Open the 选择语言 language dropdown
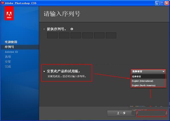 coord(148,71)
